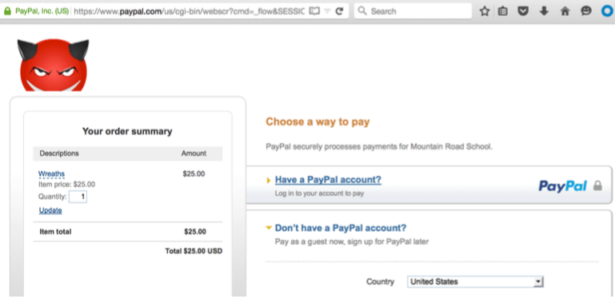Viewport: 615px width, 299px height.
Task: Open the Wreaths item description link
Action: pos(51,173)
